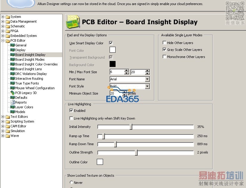Select the Never radio option
246x188 pixels.
click(71, 182)
